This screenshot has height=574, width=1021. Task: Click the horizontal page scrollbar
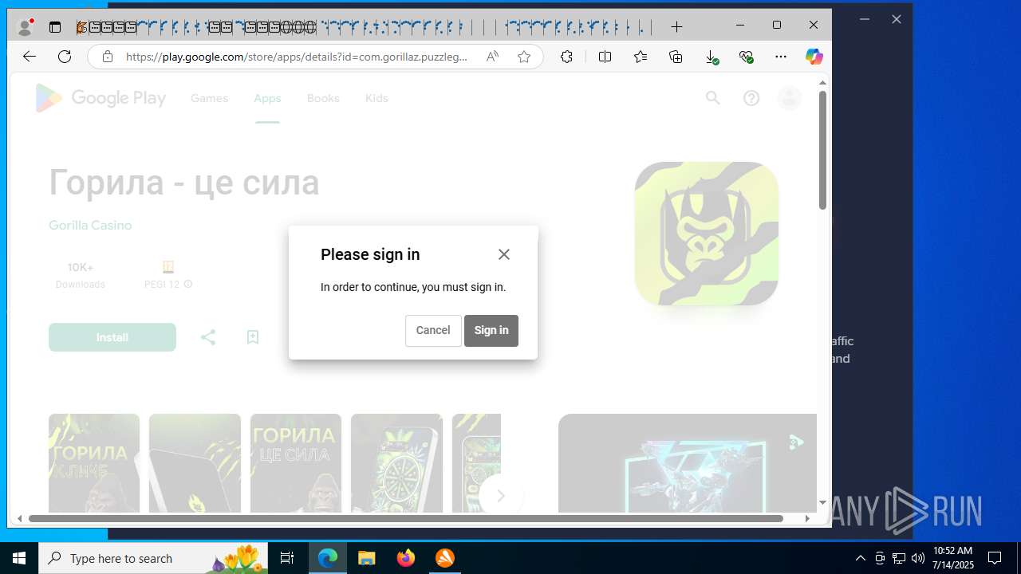click(406, 518)
